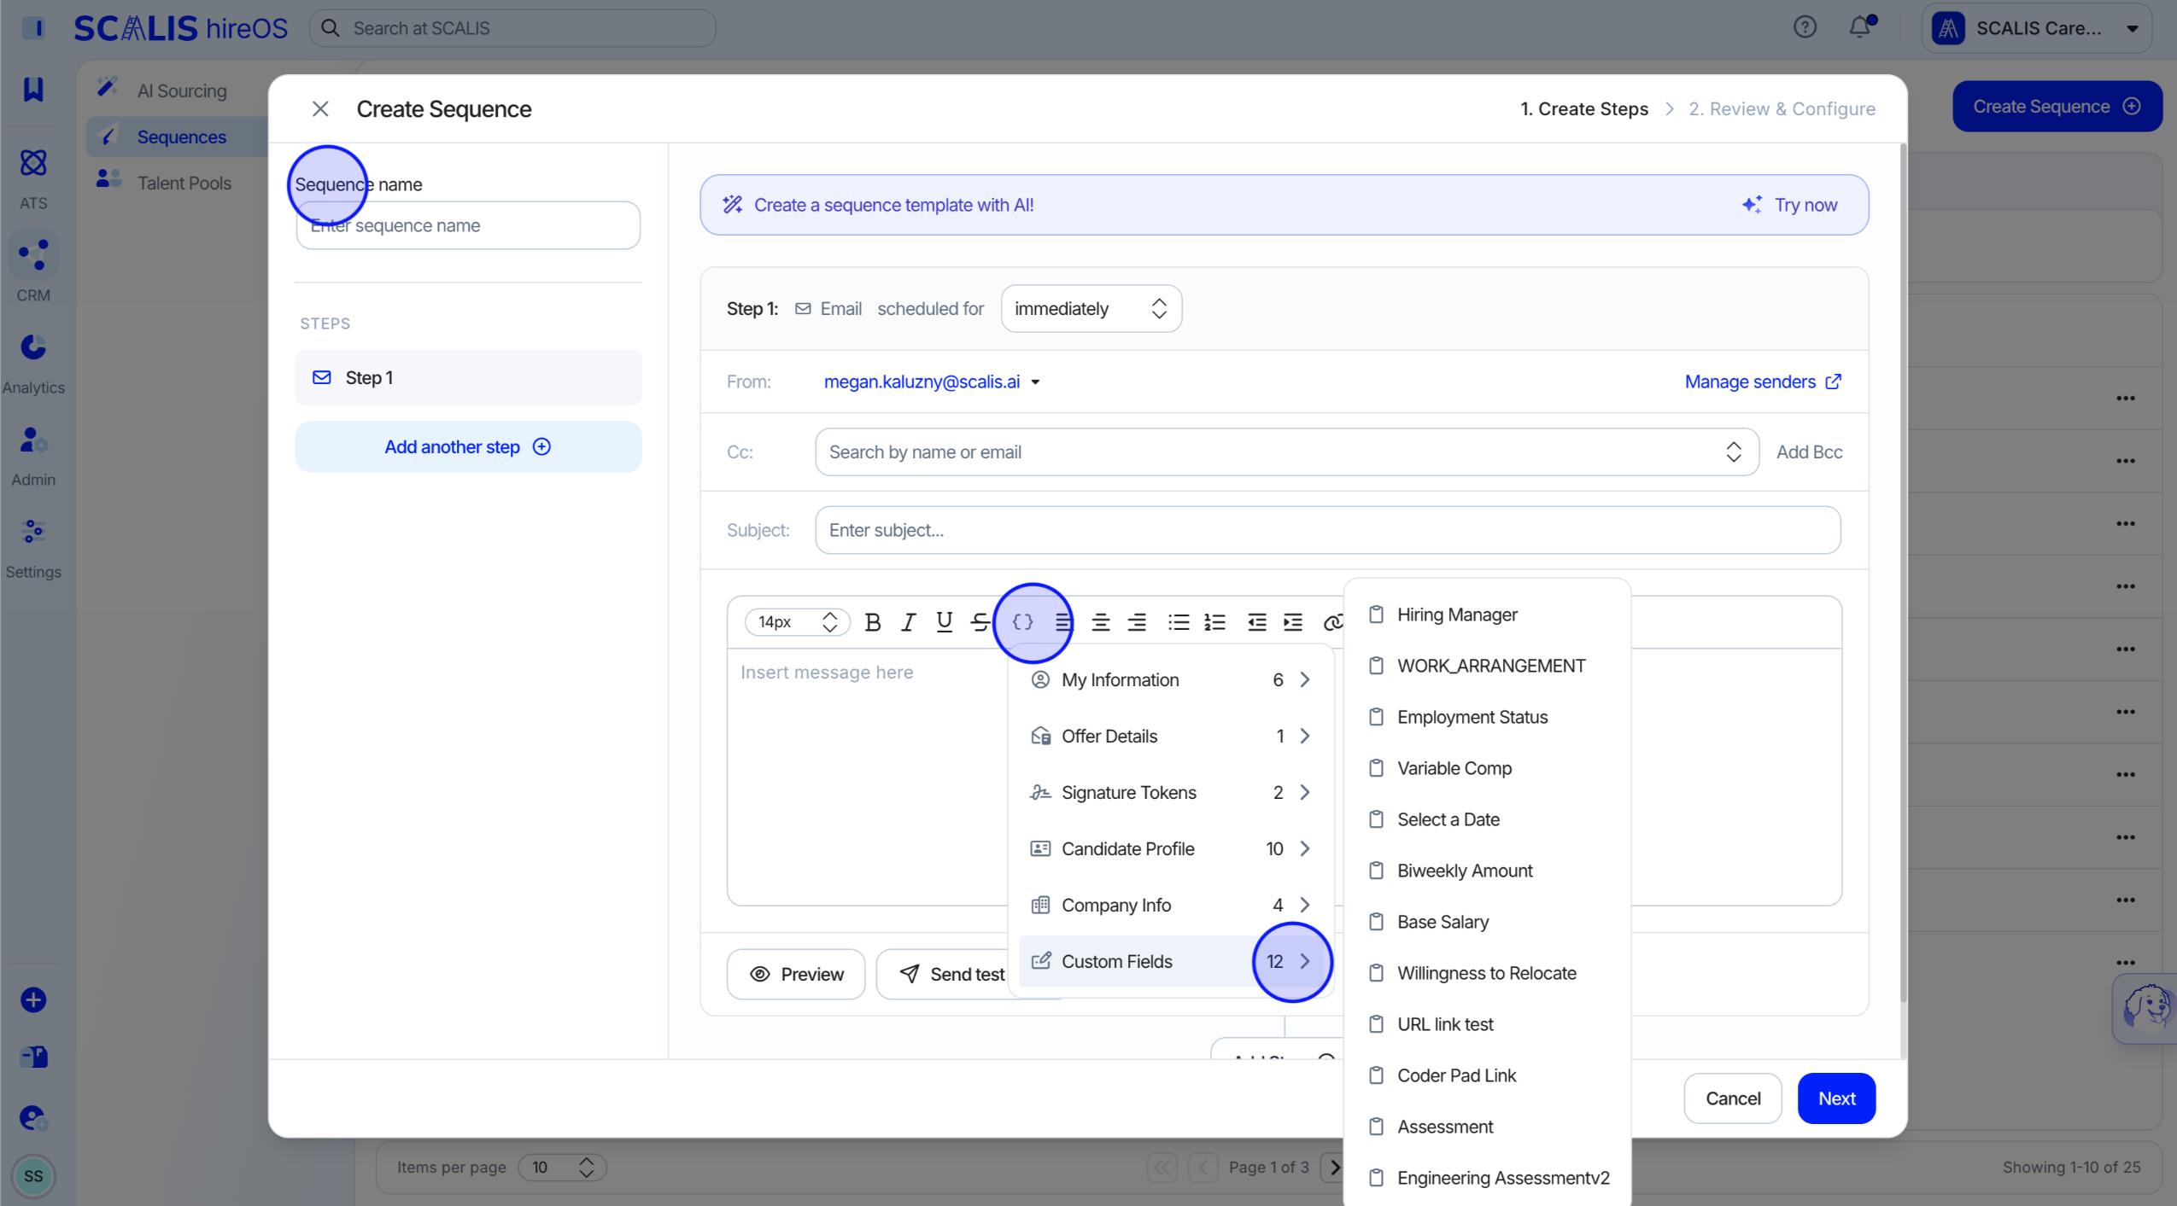Image resolution: width=2177 pixels, height=1206 pixels.
Task: Click the Enter sequence name field
Action: [468, 225]
